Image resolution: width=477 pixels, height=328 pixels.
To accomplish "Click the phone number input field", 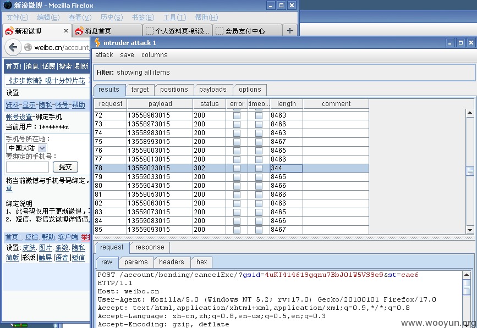I will click(28, 167).
